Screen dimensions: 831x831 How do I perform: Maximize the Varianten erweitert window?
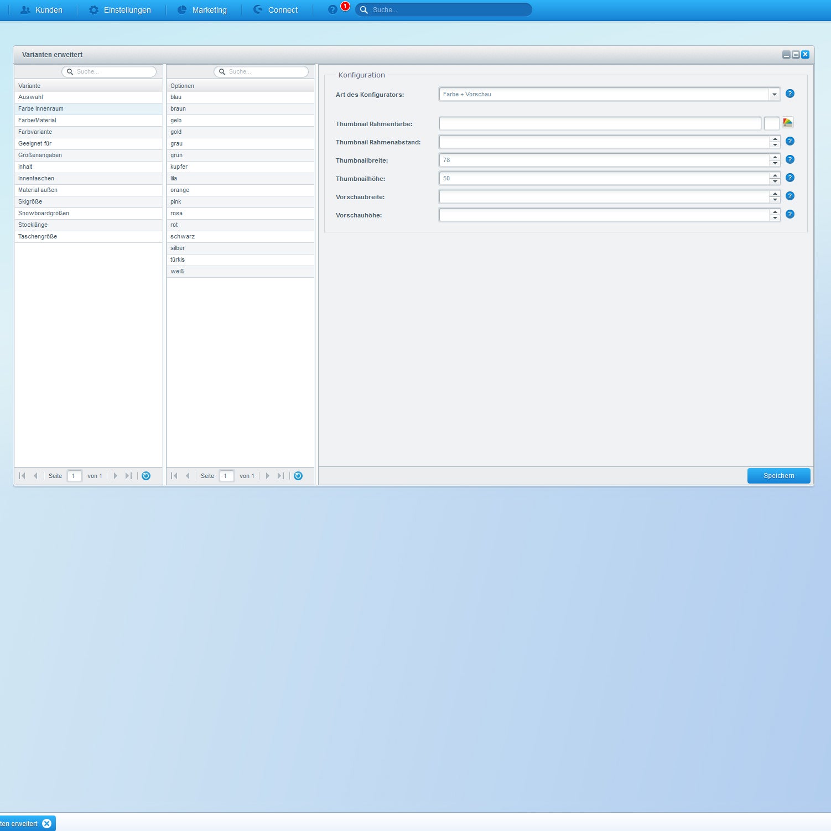tap(796, 54)
